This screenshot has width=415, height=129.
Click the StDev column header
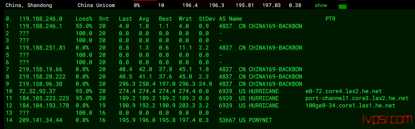207,19
